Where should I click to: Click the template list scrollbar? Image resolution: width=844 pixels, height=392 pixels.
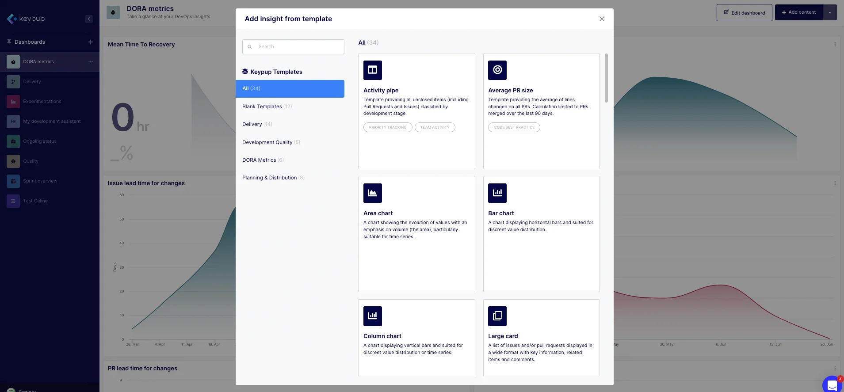606,78
